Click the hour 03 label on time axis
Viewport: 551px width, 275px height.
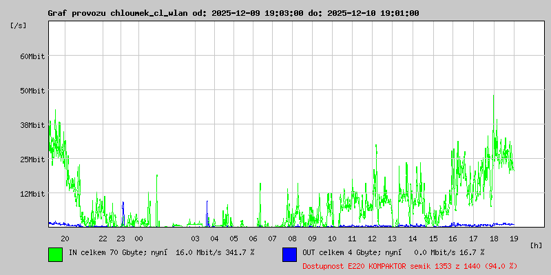[x=195, y=239]
